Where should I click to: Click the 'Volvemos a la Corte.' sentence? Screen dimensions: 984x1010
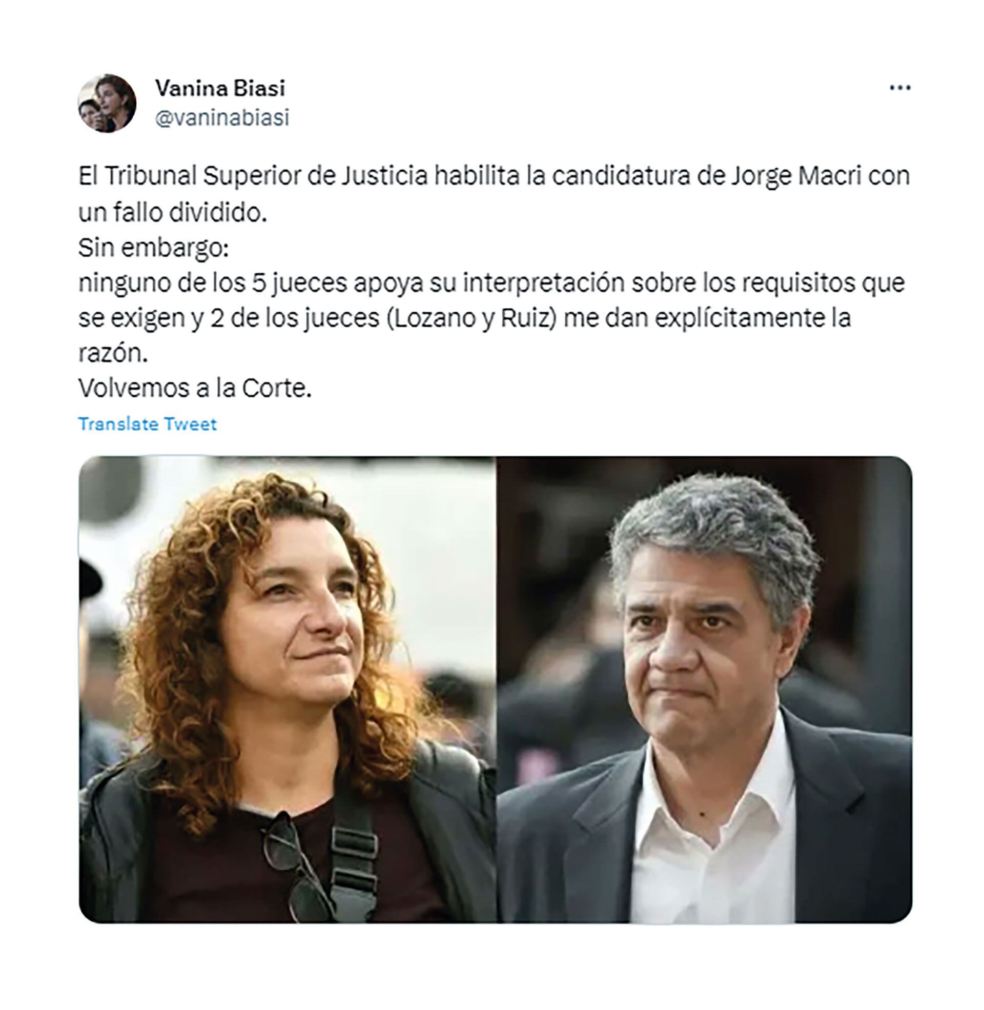click(x=195, y=388)
